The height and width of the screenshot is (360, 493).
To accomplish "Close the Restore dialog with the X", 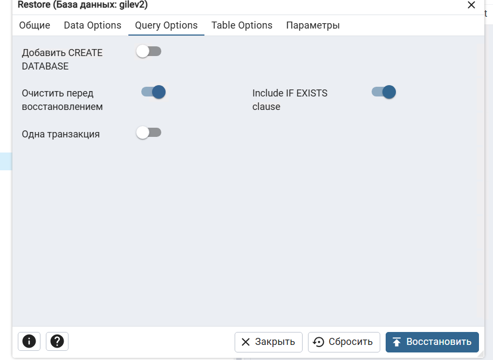I will point(471,5).
